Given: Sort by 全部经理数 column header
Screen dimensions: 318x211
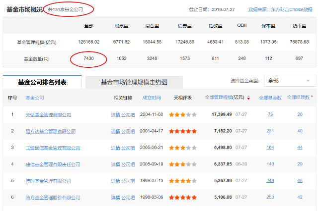Looking at the screenshot, I should pos(298,98).
